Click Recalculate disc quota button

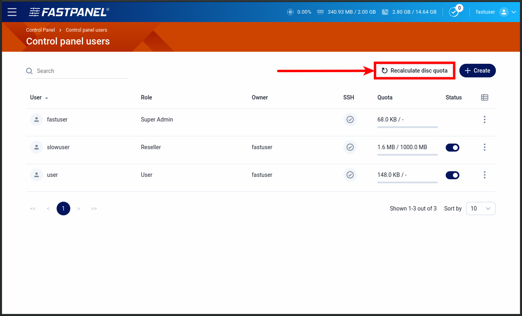coord(414,71)
